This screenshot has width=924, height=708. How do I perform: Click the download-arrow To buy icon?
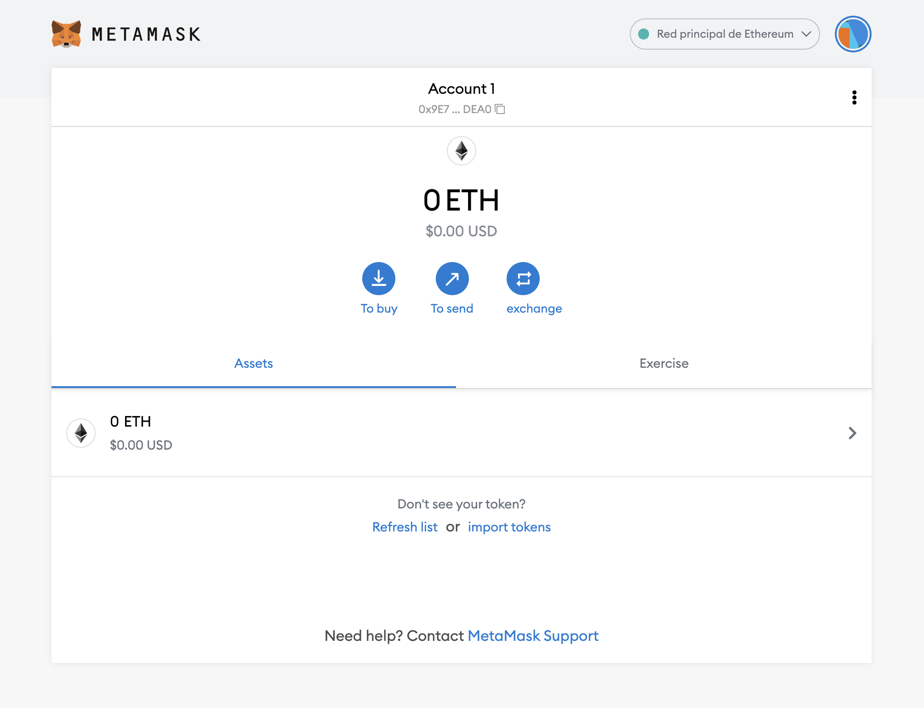(x=379, y=279)
